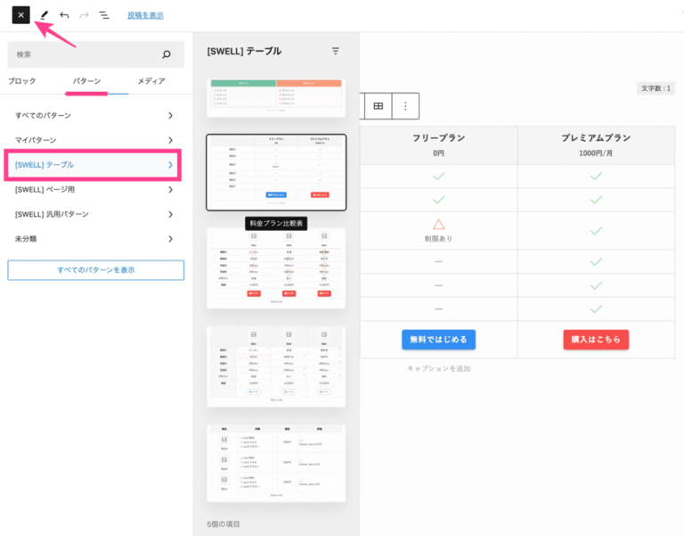
Task: Open the pattern filter icon
Action: [336, 51]
